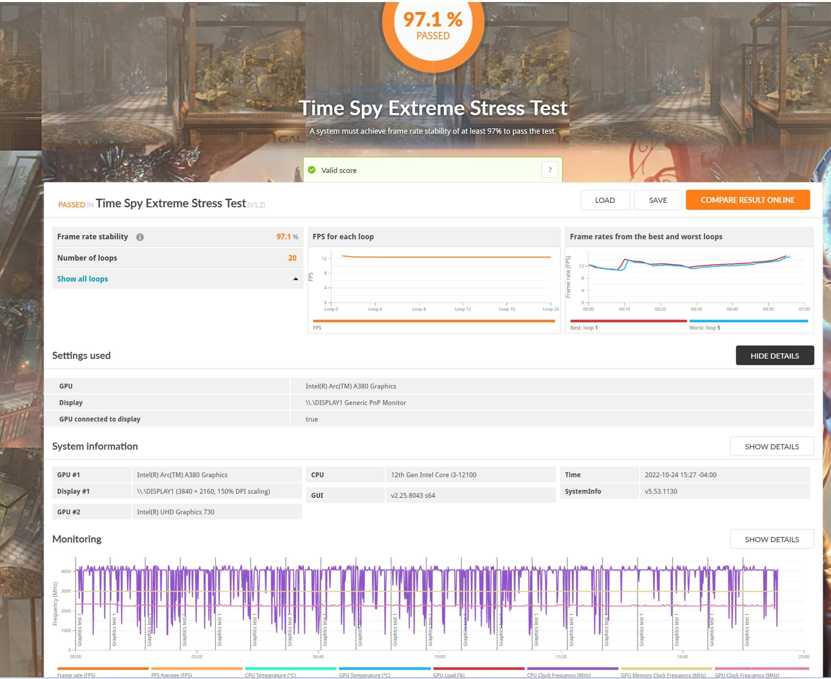The image size is (831, 679).
Task: Collapse the Show all loops arrow
Action: (296, 279)
